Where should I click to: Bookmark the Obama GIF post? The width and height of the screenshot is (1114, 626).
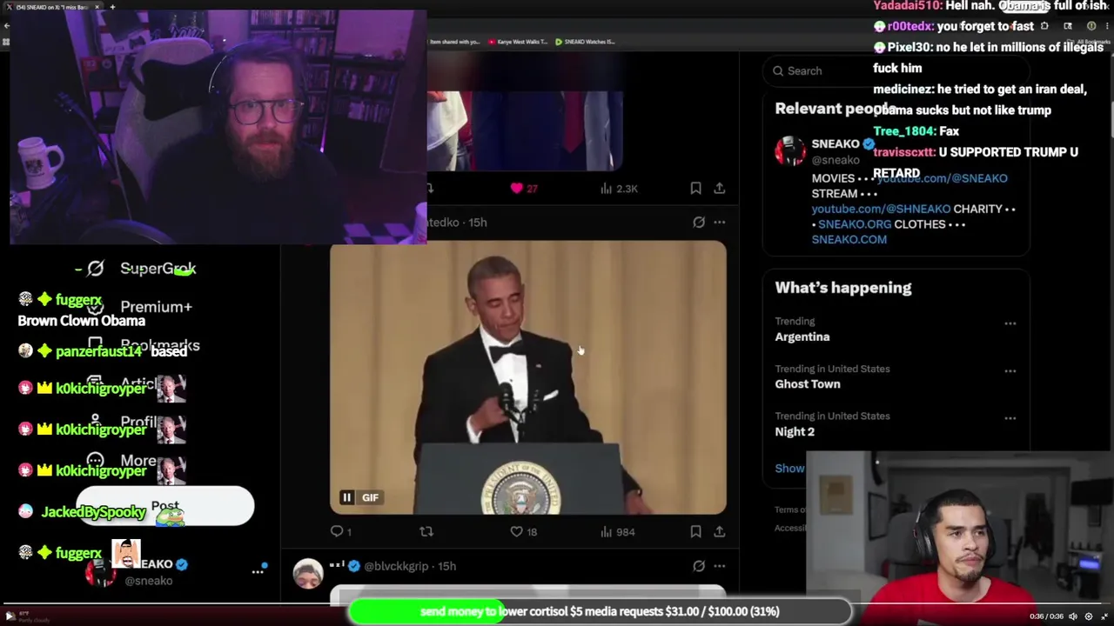695,531
